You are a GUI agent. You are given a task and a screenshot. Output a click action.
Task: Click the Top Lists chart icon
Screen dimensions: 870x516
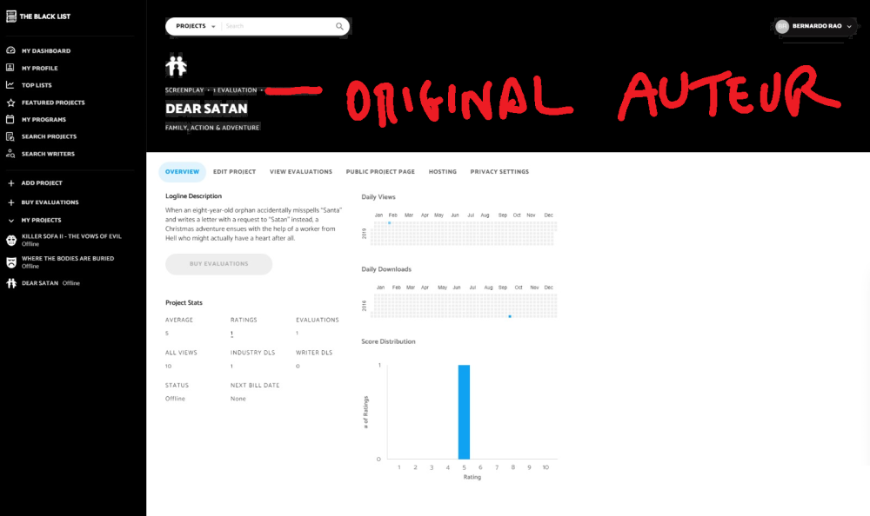click(10, 85)
